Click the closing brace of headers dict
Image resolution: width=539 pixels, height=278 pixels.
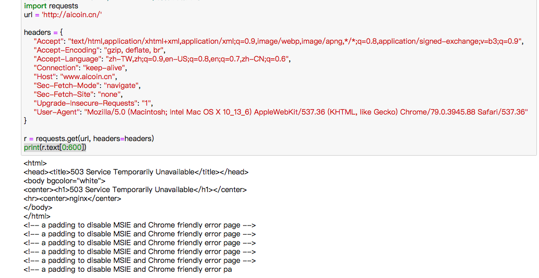(25, 120)
